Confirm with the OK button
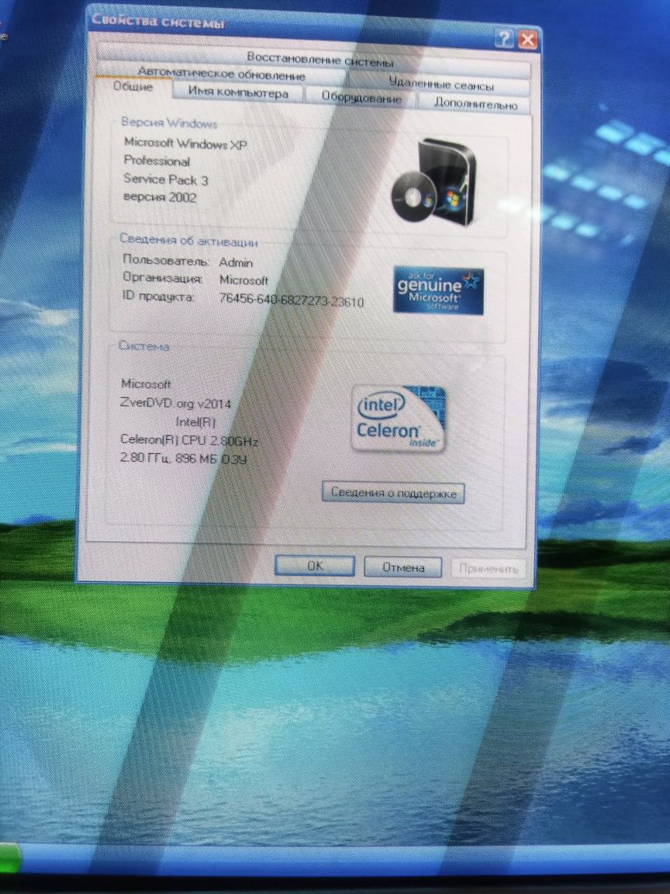 (315, 566)
